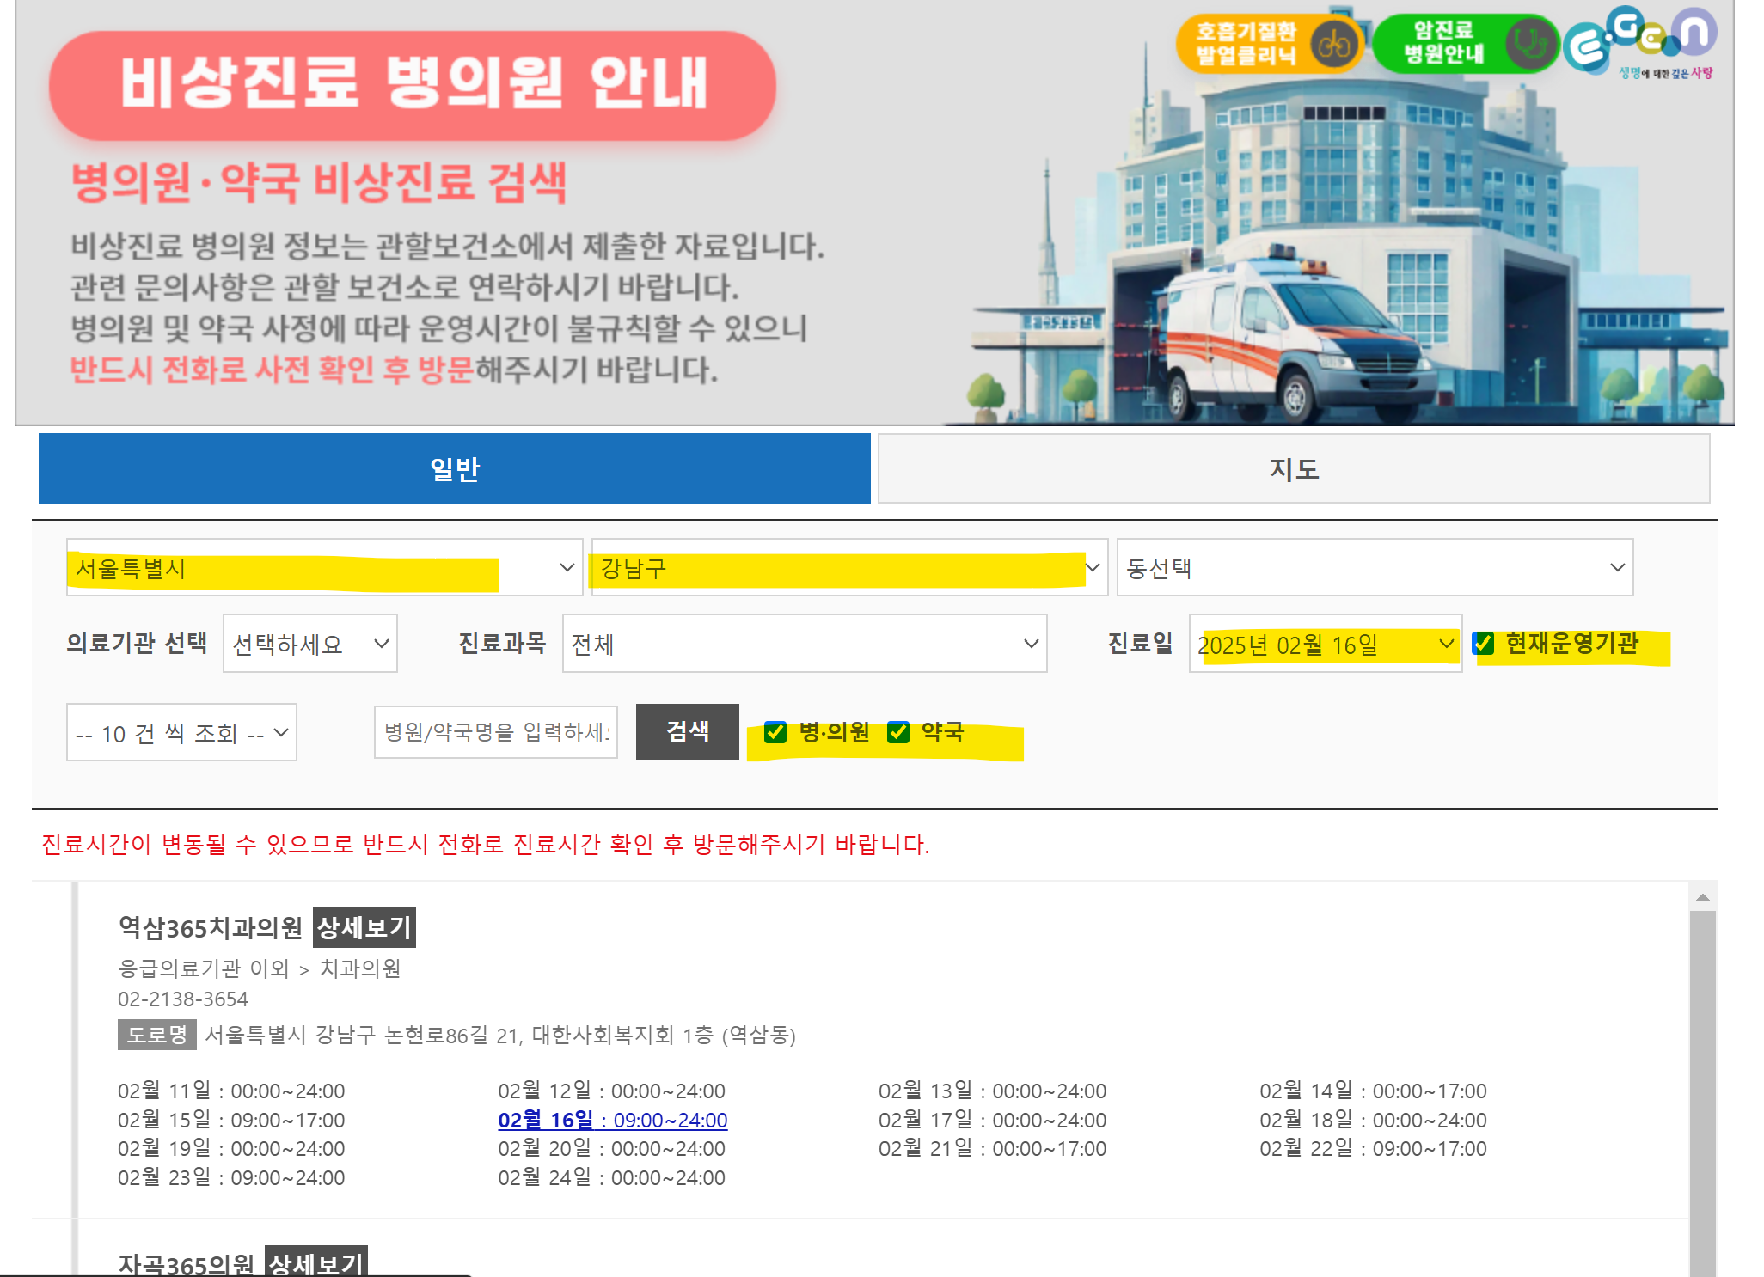This screenshot has height=1277, width=1764.
Task: Open the cancer care hospital guide badge (암진료 병원안내)
Action: (1464, 43)
